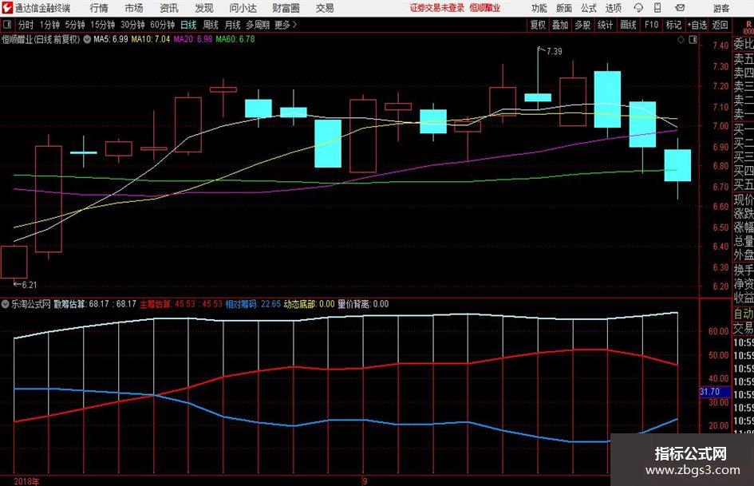754x486 pixels.
Task: Click the MA10: 7.04 indicator value
Action: [151, 39]
